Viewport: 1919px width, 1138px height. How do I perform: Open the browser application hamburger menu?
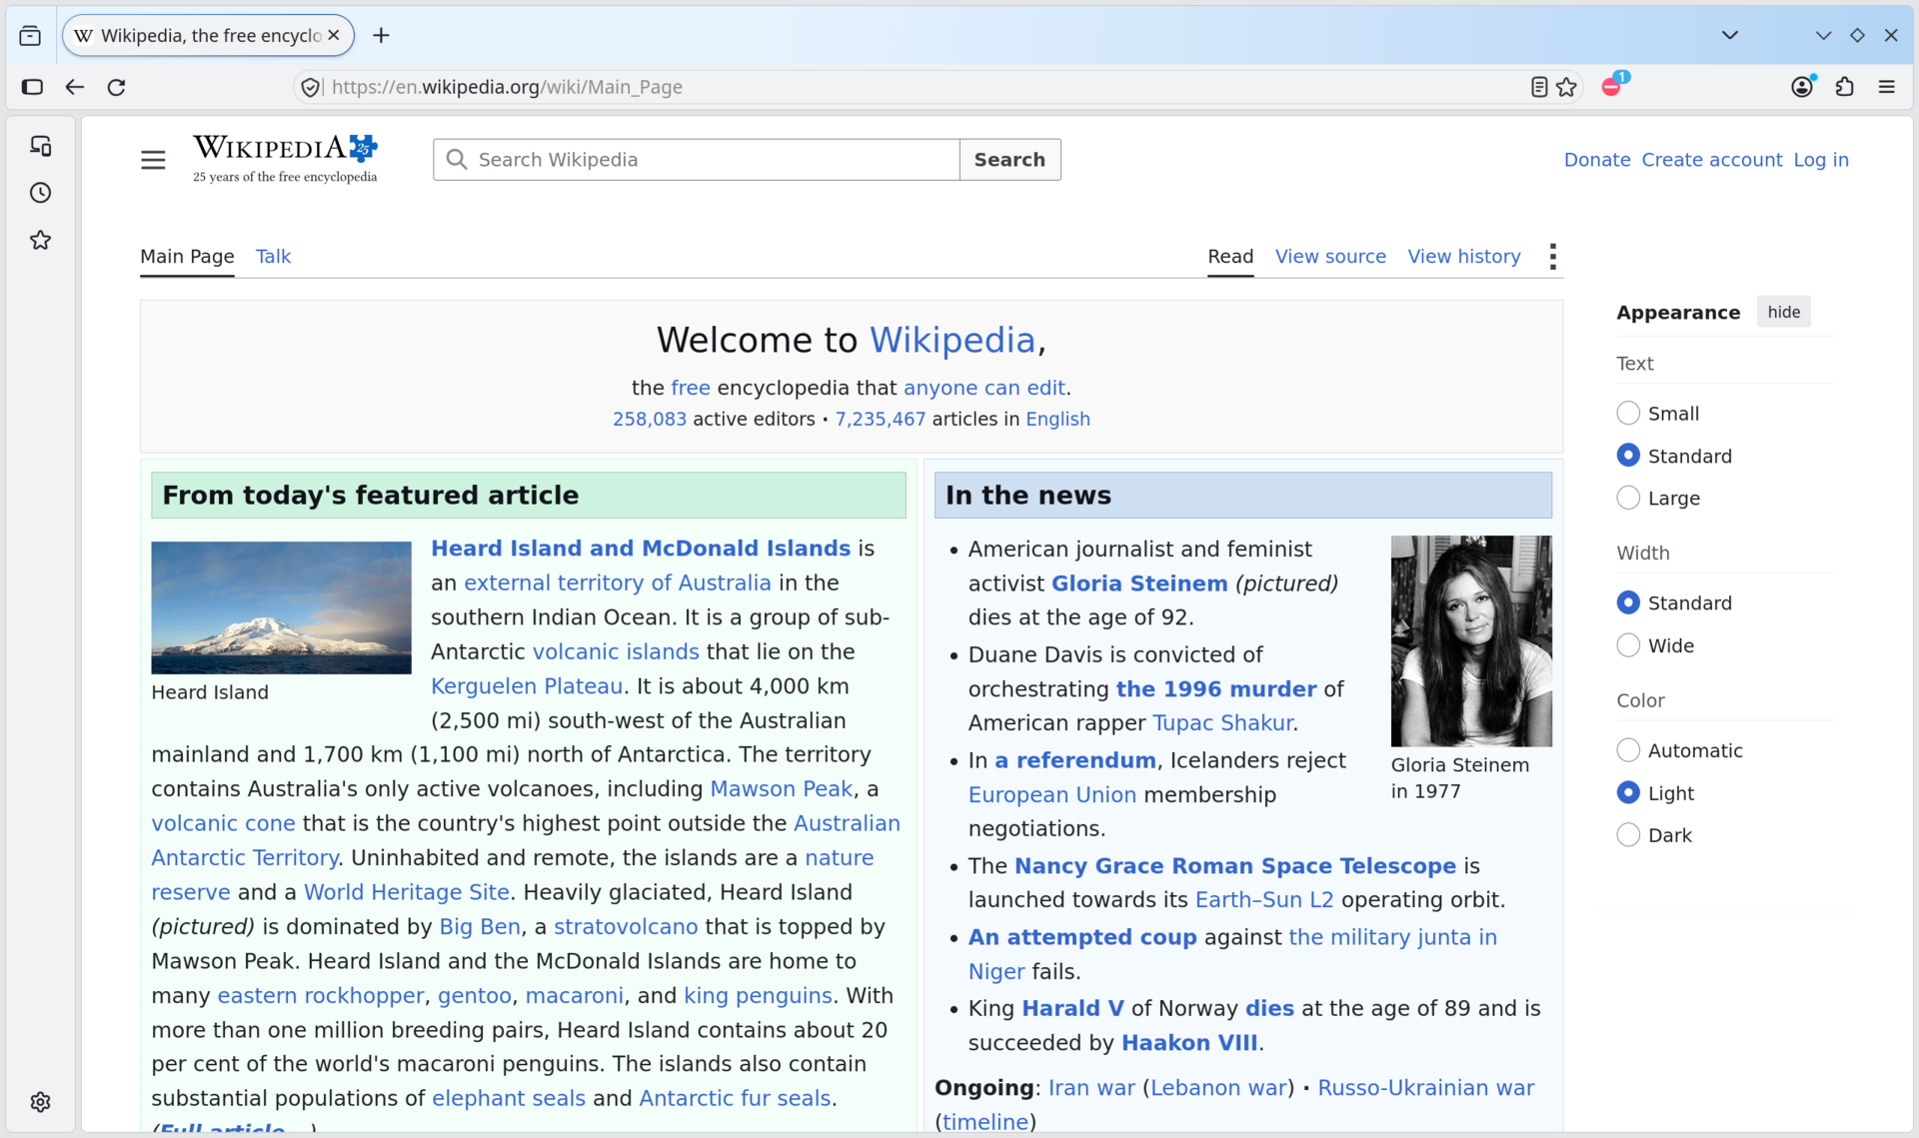(x=1887, y=87)
